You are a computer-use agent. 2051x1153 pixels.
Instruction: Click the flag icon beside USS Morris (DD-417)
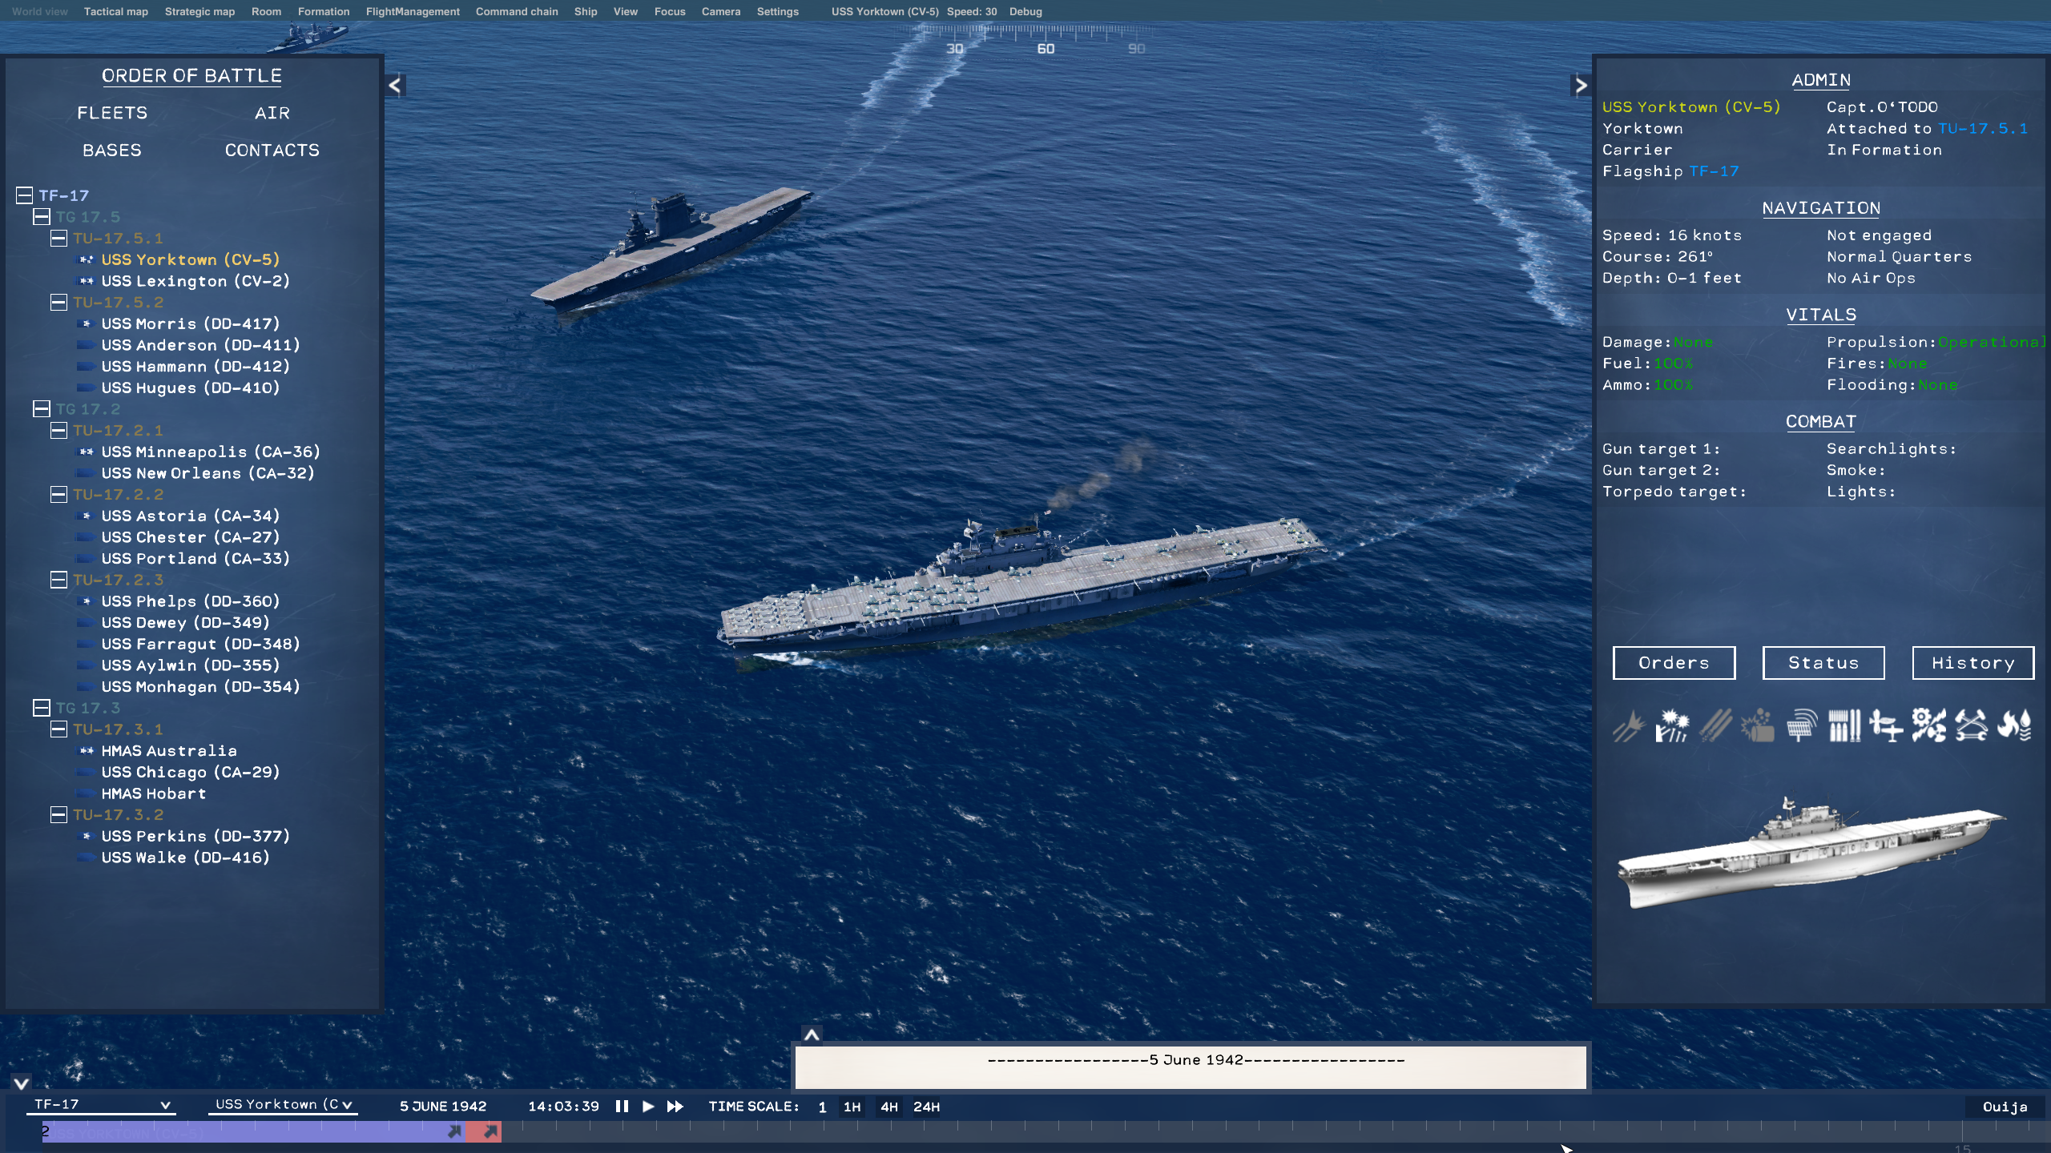point(86,323)
